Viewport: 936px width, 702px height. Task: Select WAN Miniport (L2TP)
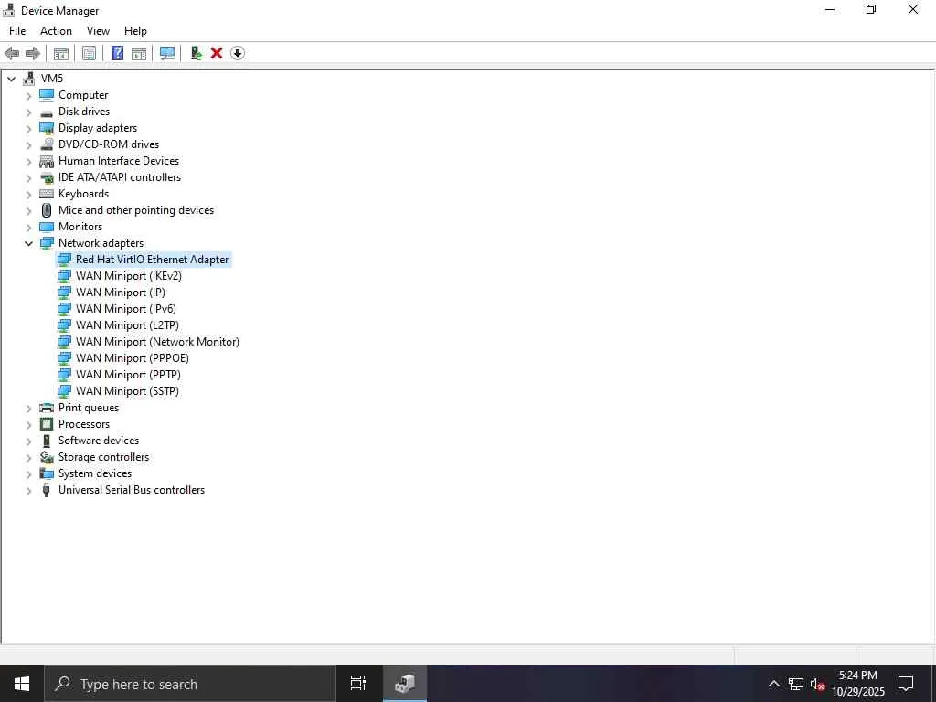pyautogui.click(x=127, y=325)
